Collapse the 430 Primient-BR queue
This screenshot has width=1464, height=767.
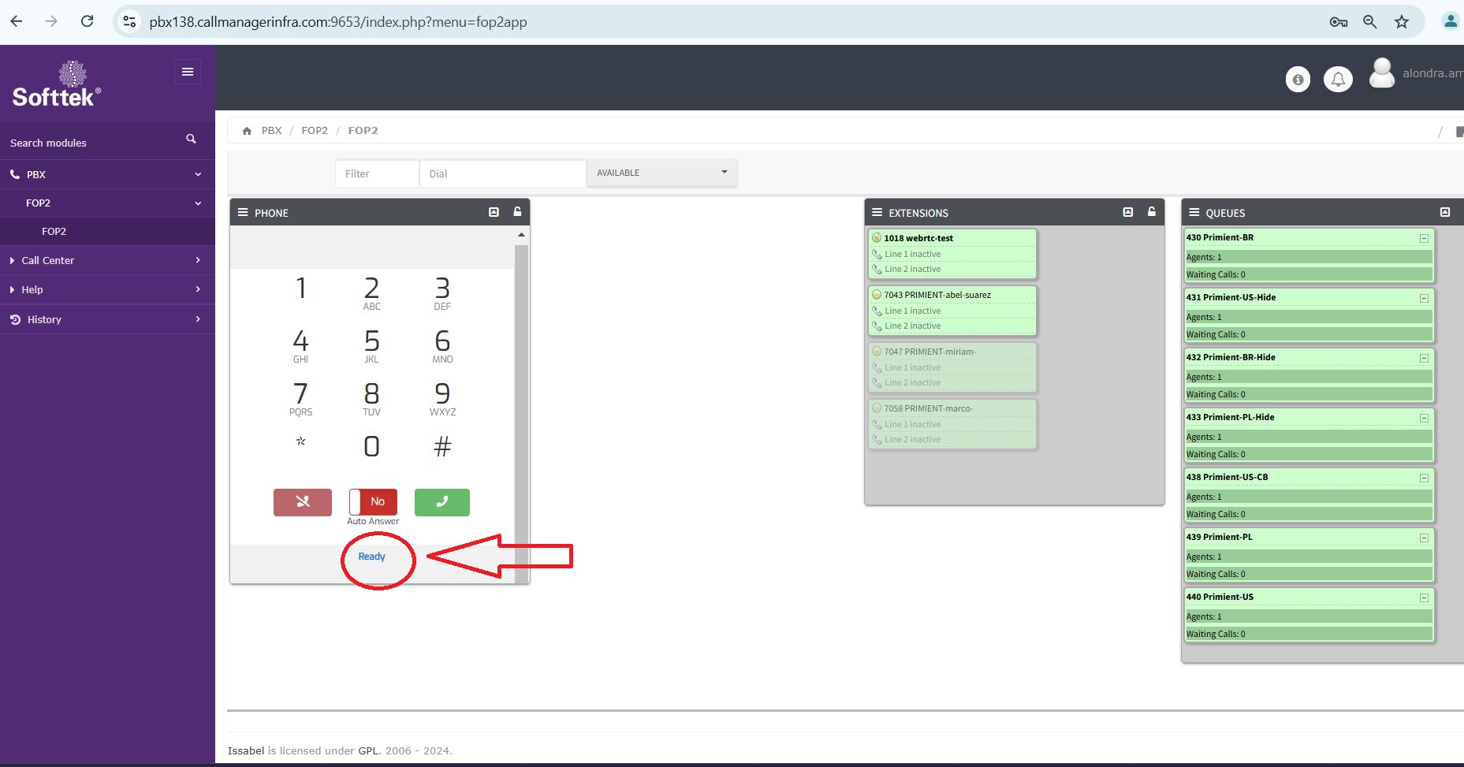[1424, 238]
